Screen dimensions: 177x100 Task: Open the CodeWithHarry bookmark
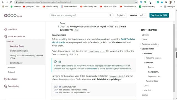click(x=128, y=7)
